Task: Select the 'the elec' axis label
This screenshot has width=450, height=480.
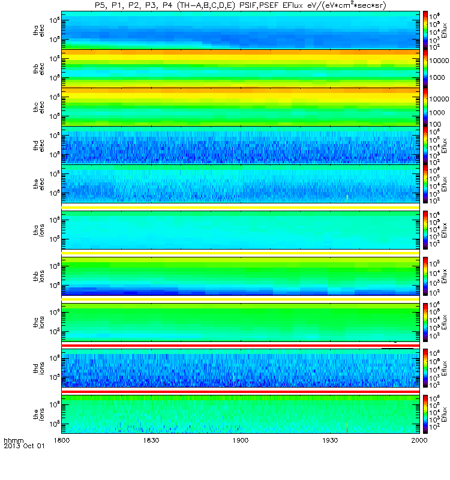Action: tap(39, 184)
